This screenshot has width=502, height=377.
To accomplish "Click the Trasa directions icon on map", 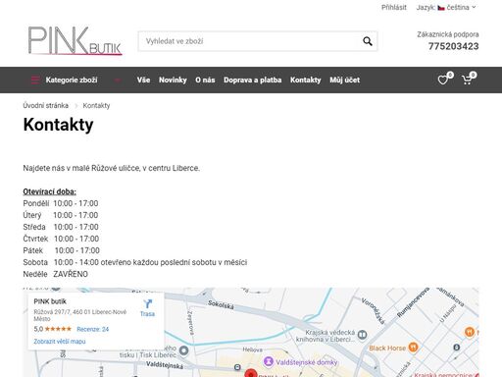I will 147,304.
